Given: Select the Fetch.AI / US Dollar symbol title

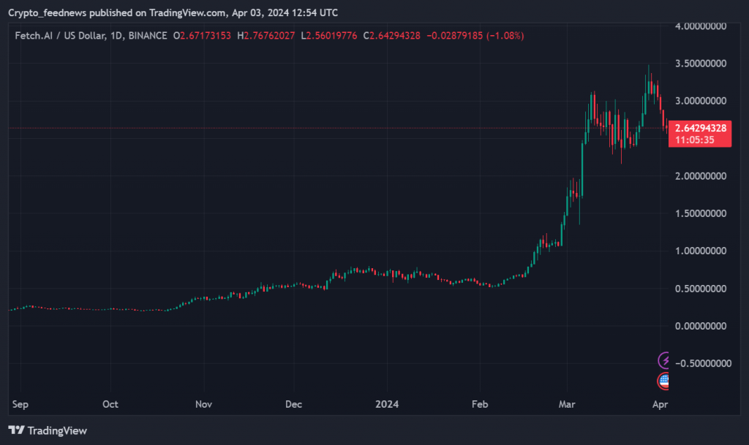Looking at the screenshot, I should click(x=61, y=36).
